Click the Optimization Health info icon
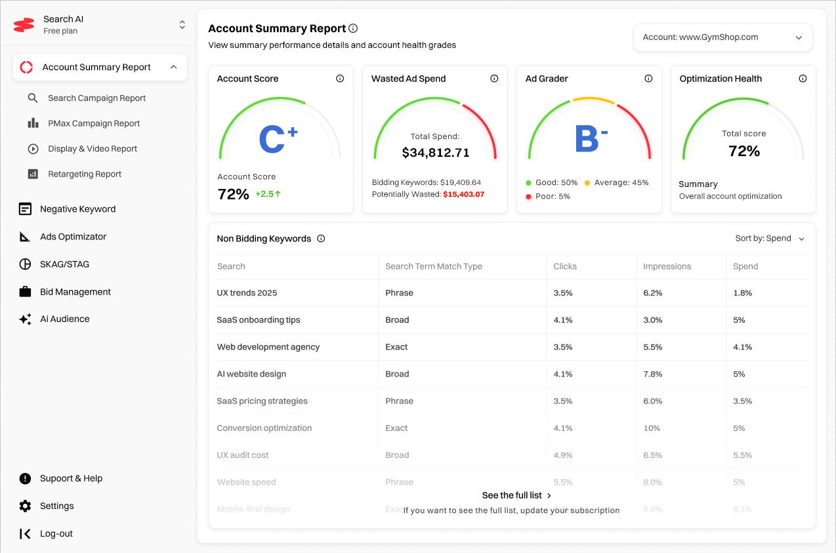Viewport: 836px width, 553px height. click(803, 79)
